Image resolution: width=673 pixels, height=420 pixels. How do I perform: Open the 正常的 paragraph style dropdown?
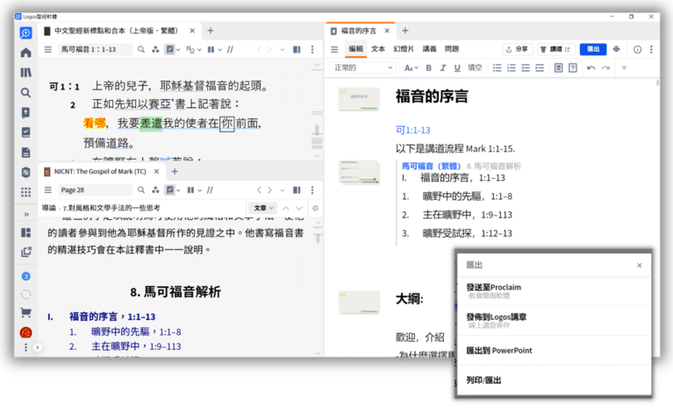point(362,68)
